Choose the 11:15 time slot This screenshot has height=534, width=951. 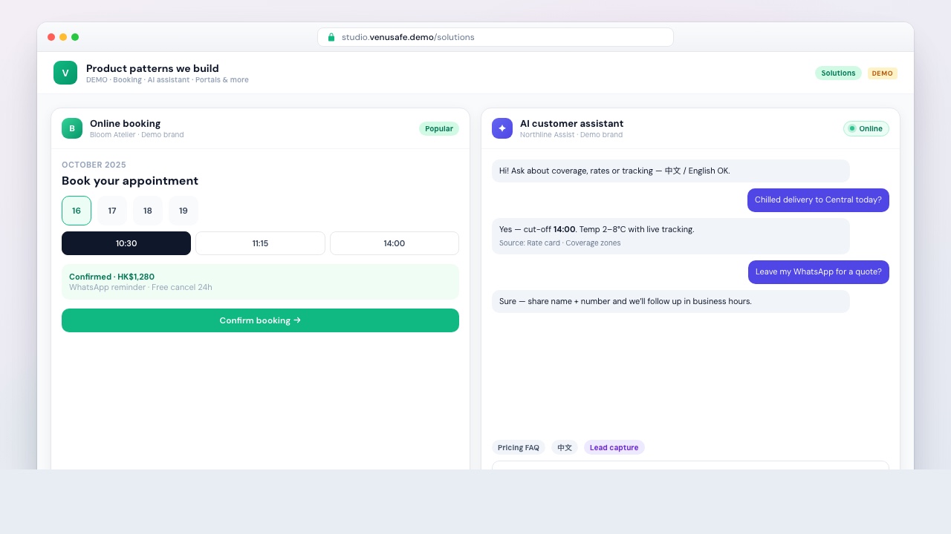[x=260, y=243]
